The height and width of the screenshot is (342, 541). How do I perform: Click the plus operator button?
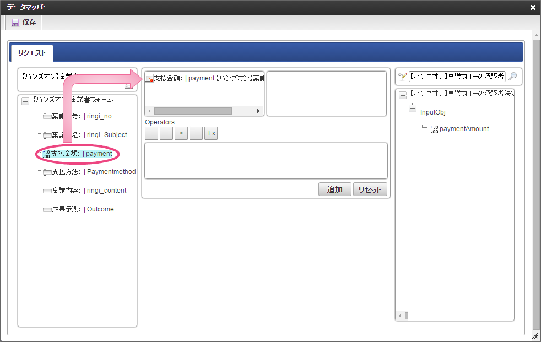tap(152, 133)
